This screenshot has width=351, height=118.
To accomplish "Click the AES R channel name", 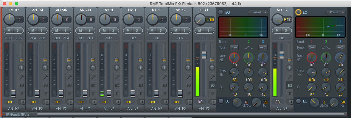I will coord(282,10).
